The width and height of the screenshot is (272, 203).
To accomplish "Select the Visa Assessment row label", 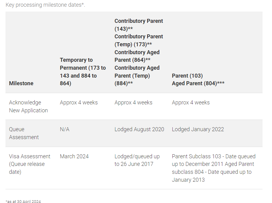I will [x=30, y=164].
